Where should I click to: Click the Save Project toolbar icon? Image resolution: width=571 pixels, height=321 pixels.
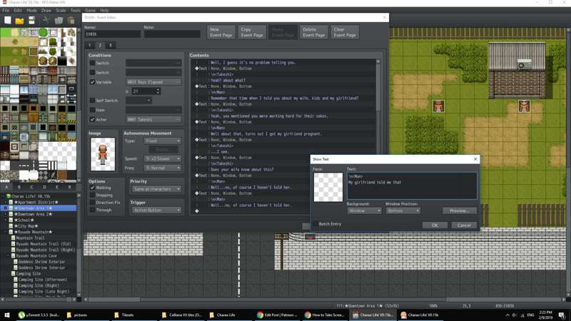pos(31,21)
